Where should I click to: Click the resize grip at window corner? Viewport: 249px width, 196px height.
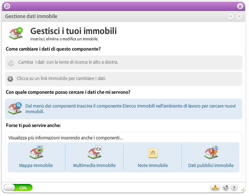[x=242, y=189]
